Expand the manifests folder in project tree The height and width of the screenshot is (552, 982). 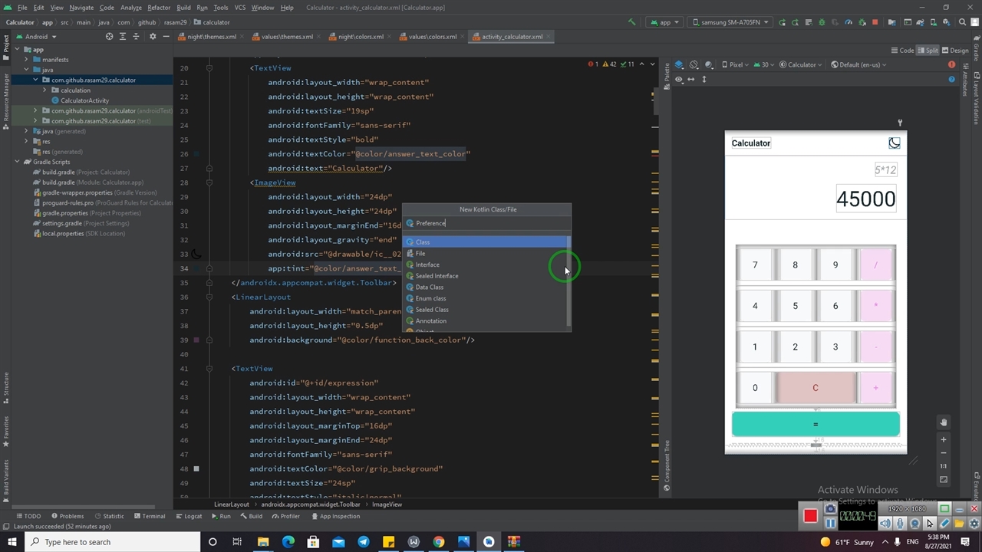point(26,59)
